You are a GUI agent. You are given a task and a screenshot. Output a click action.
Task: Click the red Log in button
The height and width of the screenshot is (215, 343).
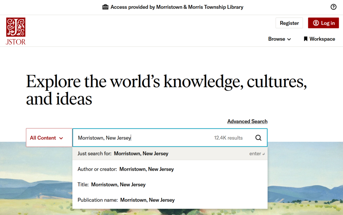(324, 23)
